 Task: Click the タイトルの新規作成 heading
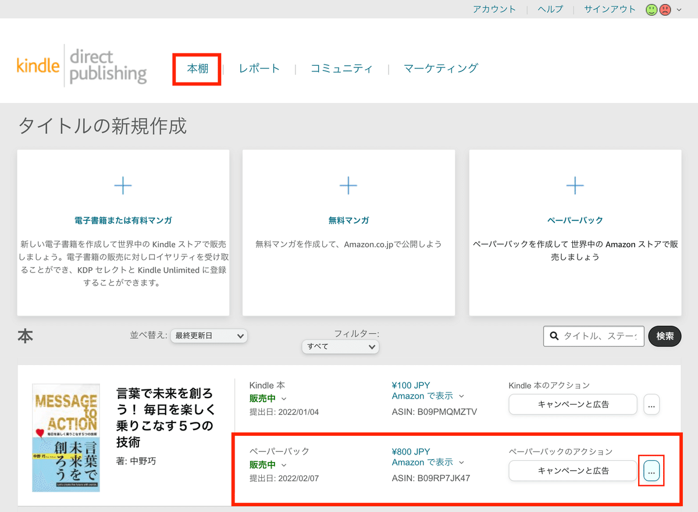pos(102,126)
